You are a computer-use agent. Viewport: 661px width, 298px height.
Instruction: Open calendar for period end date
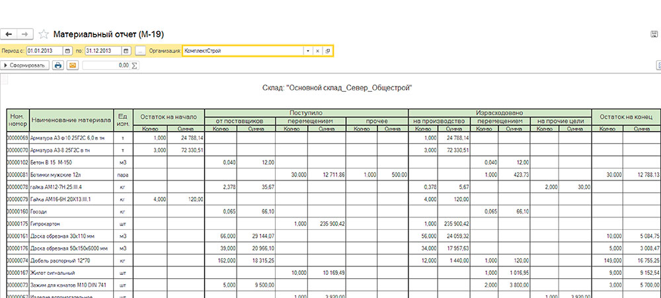pos(125,51)
